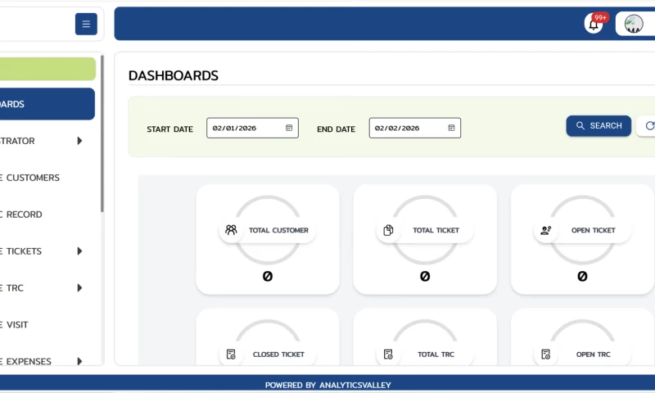The width and height of the screenshot is (655, 393).
Task: Click the Open TRC card label
Action: pos(593,355)
